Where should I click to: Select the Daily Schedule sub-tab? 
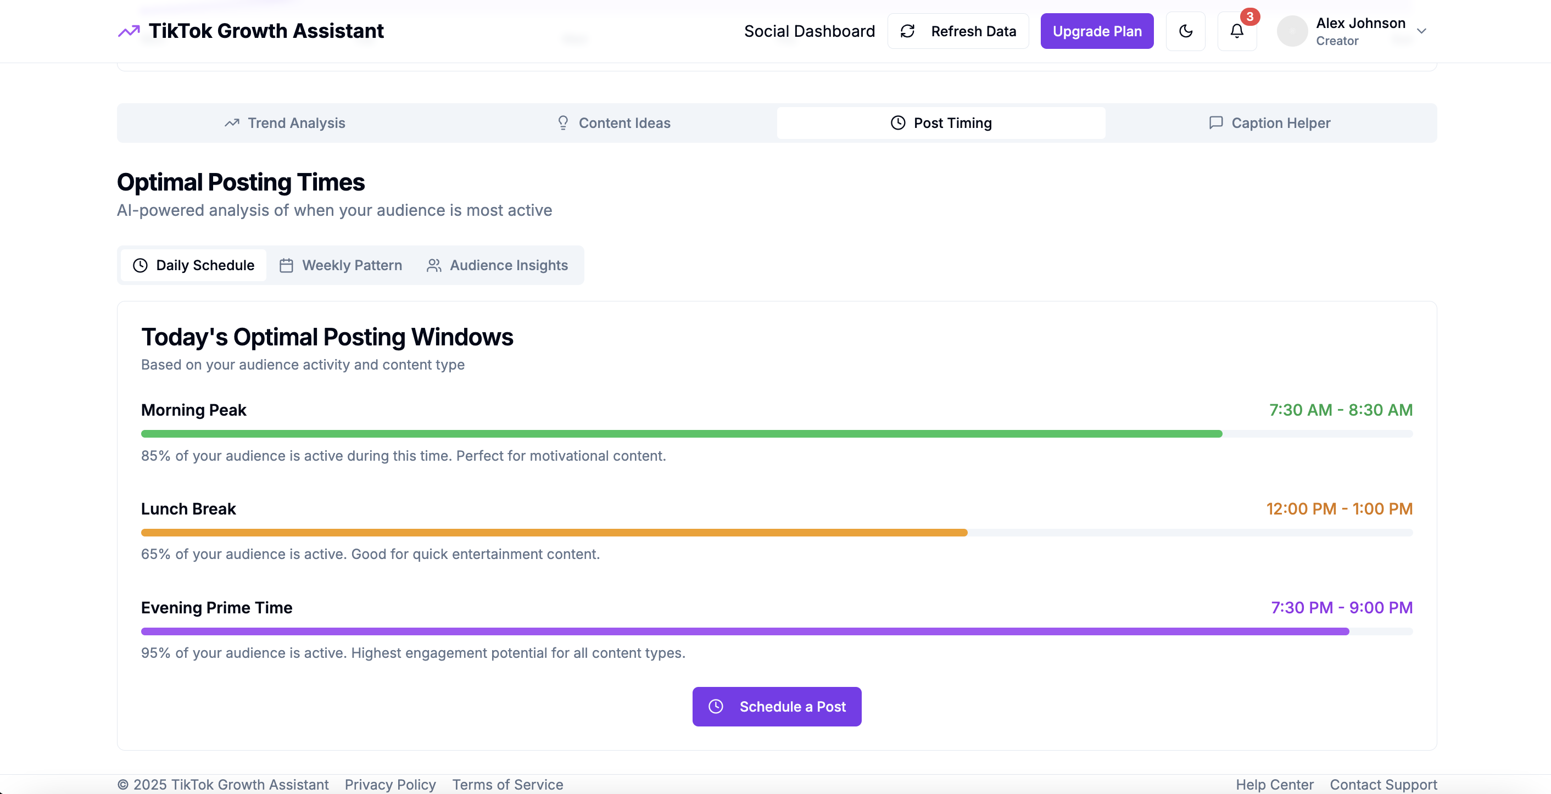click(193, 265)
